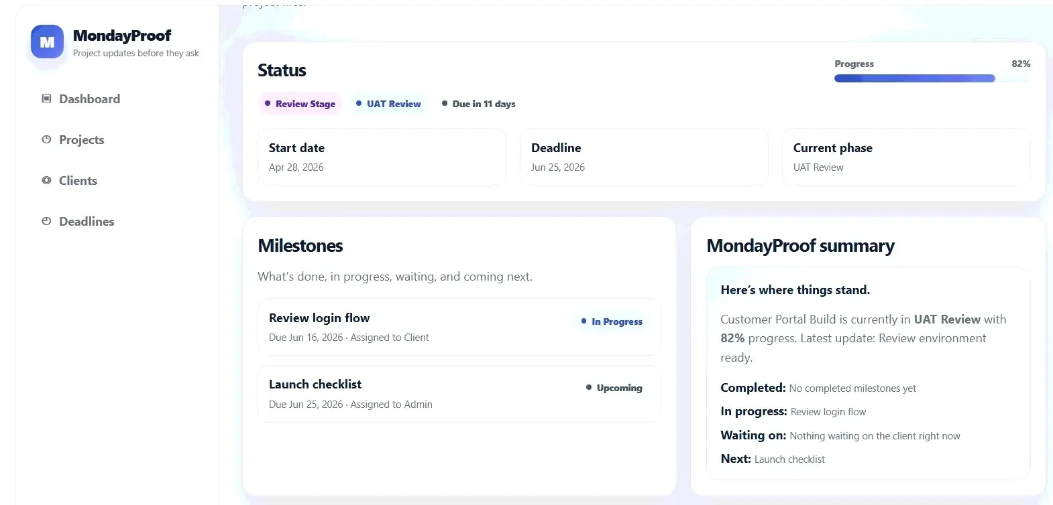Viewport: 1053px width, 505px height.
Task: Click the Current phase card
Action: [x=906, y=157]
